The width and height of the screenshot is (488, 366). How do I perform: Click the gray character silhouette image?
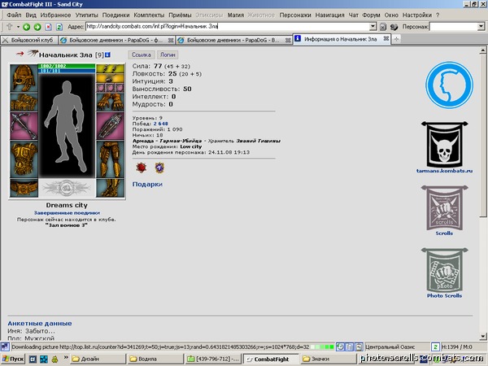(x=67, y=126)
